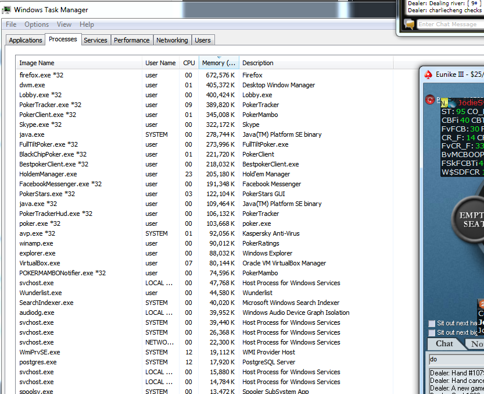Select the FullTiltPoker.exe *32 process

(205, 144)
